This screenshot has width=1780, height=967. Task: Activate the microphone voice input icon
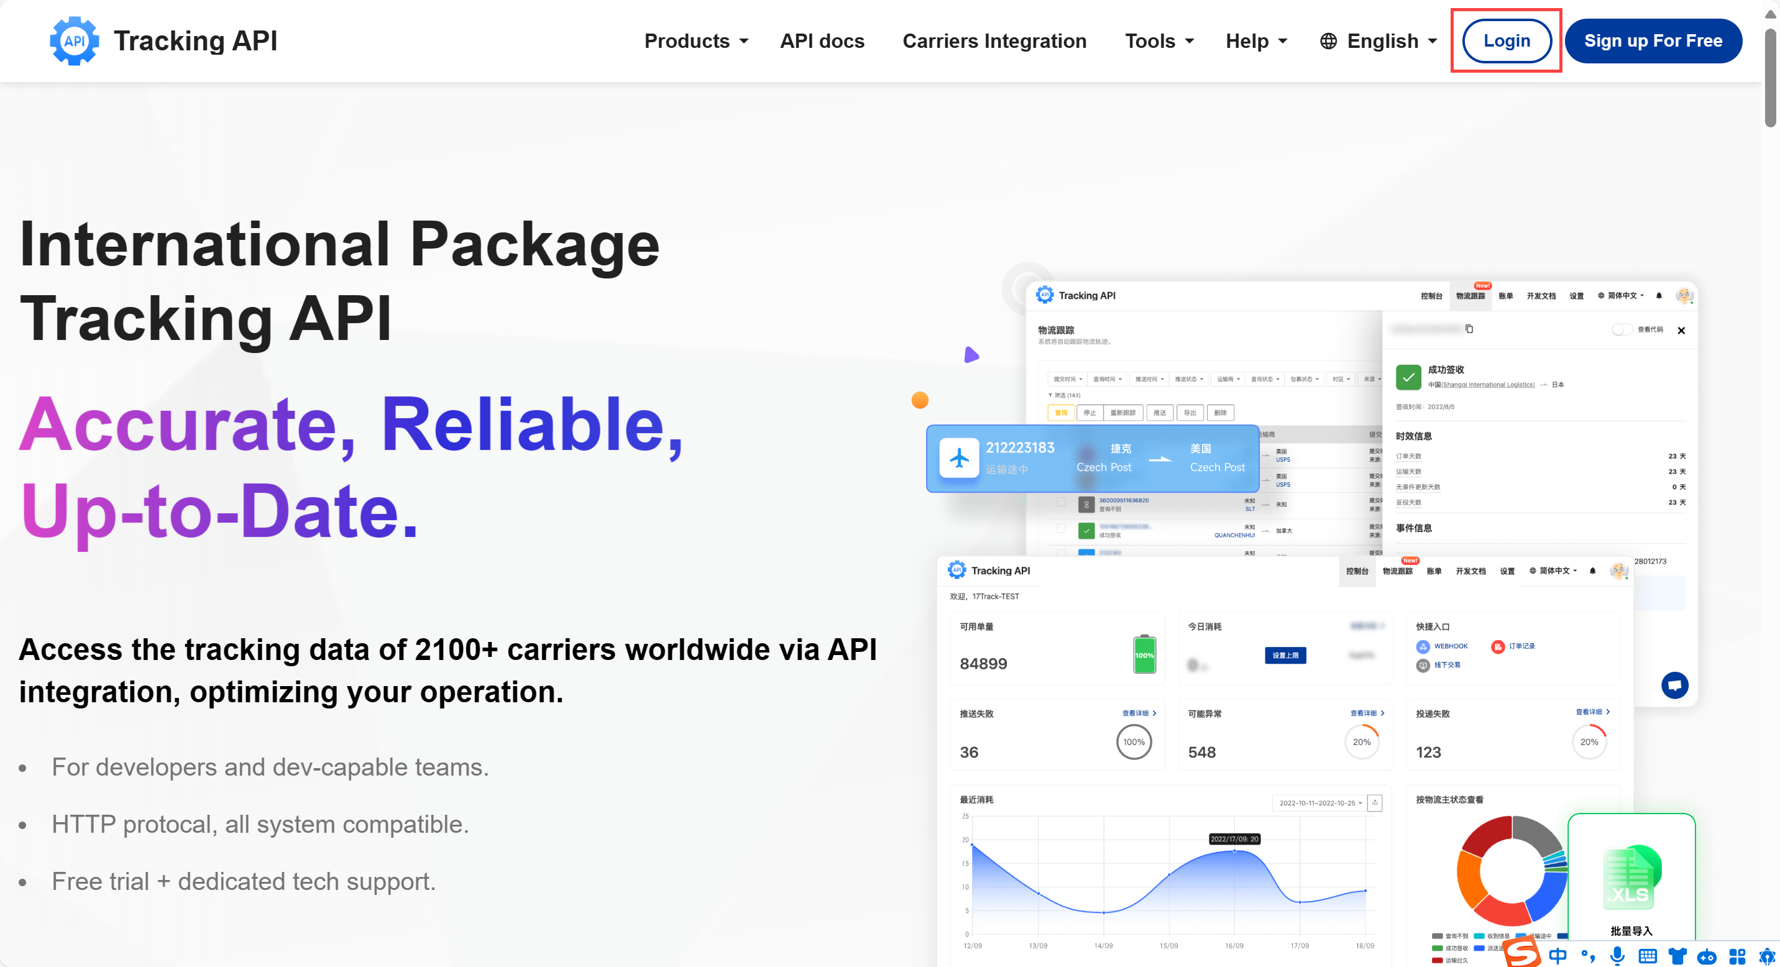[x=1617, y=956]
